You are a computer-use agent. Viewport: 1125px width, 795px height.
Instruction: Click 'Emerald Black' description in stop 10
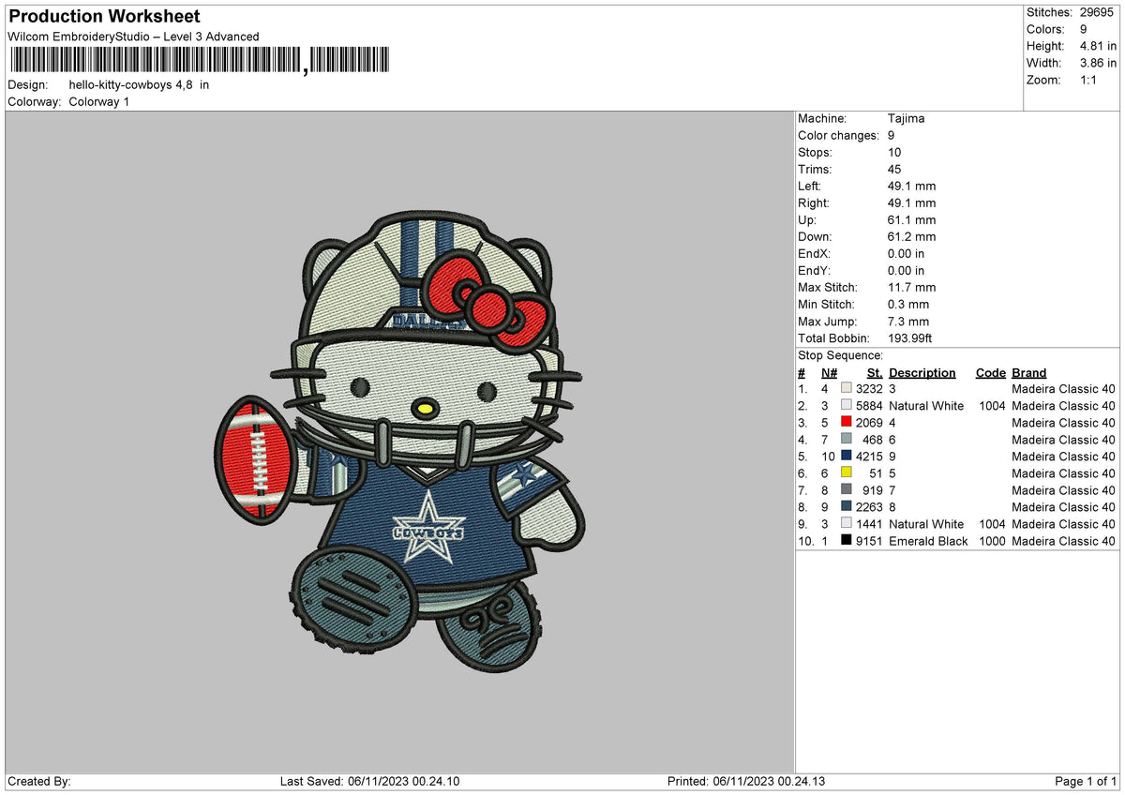click(928, 541)
